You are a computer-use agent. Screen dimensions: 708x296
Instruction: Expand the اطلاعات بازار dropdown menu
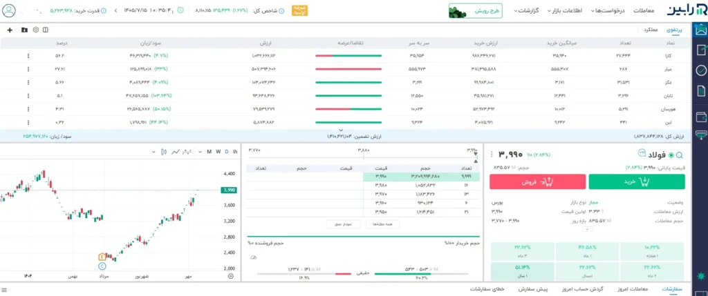pos(565,10)
